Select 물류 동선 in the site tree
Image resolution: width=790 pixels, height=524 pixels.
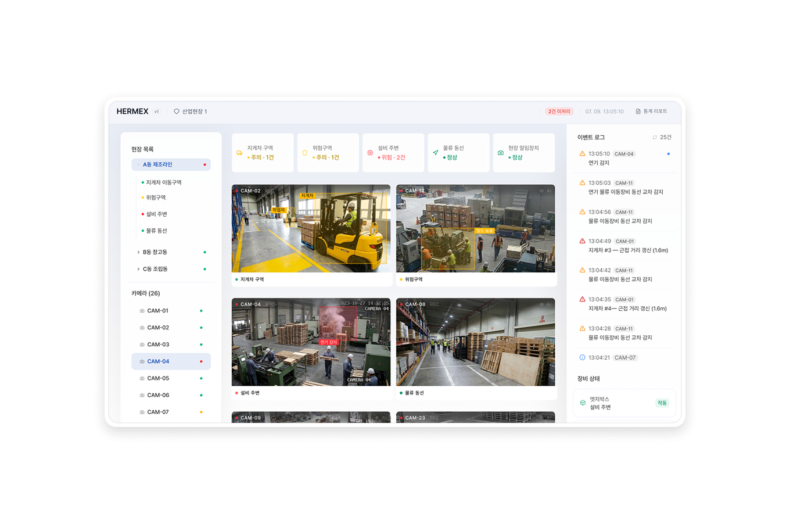pyautogui.click(x=156, y=231)
